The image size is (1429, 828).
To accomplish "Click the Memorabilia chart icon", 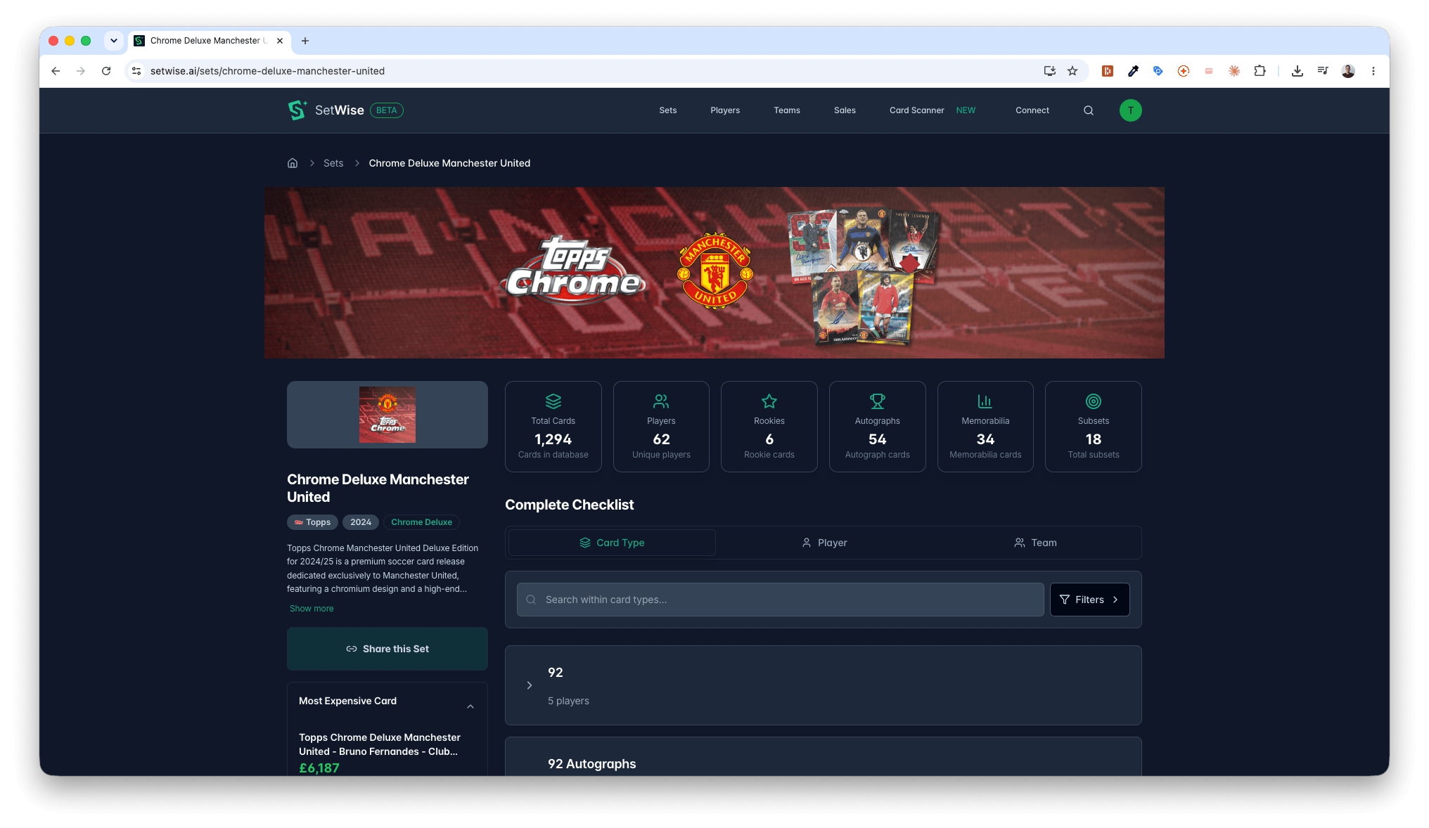I will pyautogui.click(x=985, y=401).
